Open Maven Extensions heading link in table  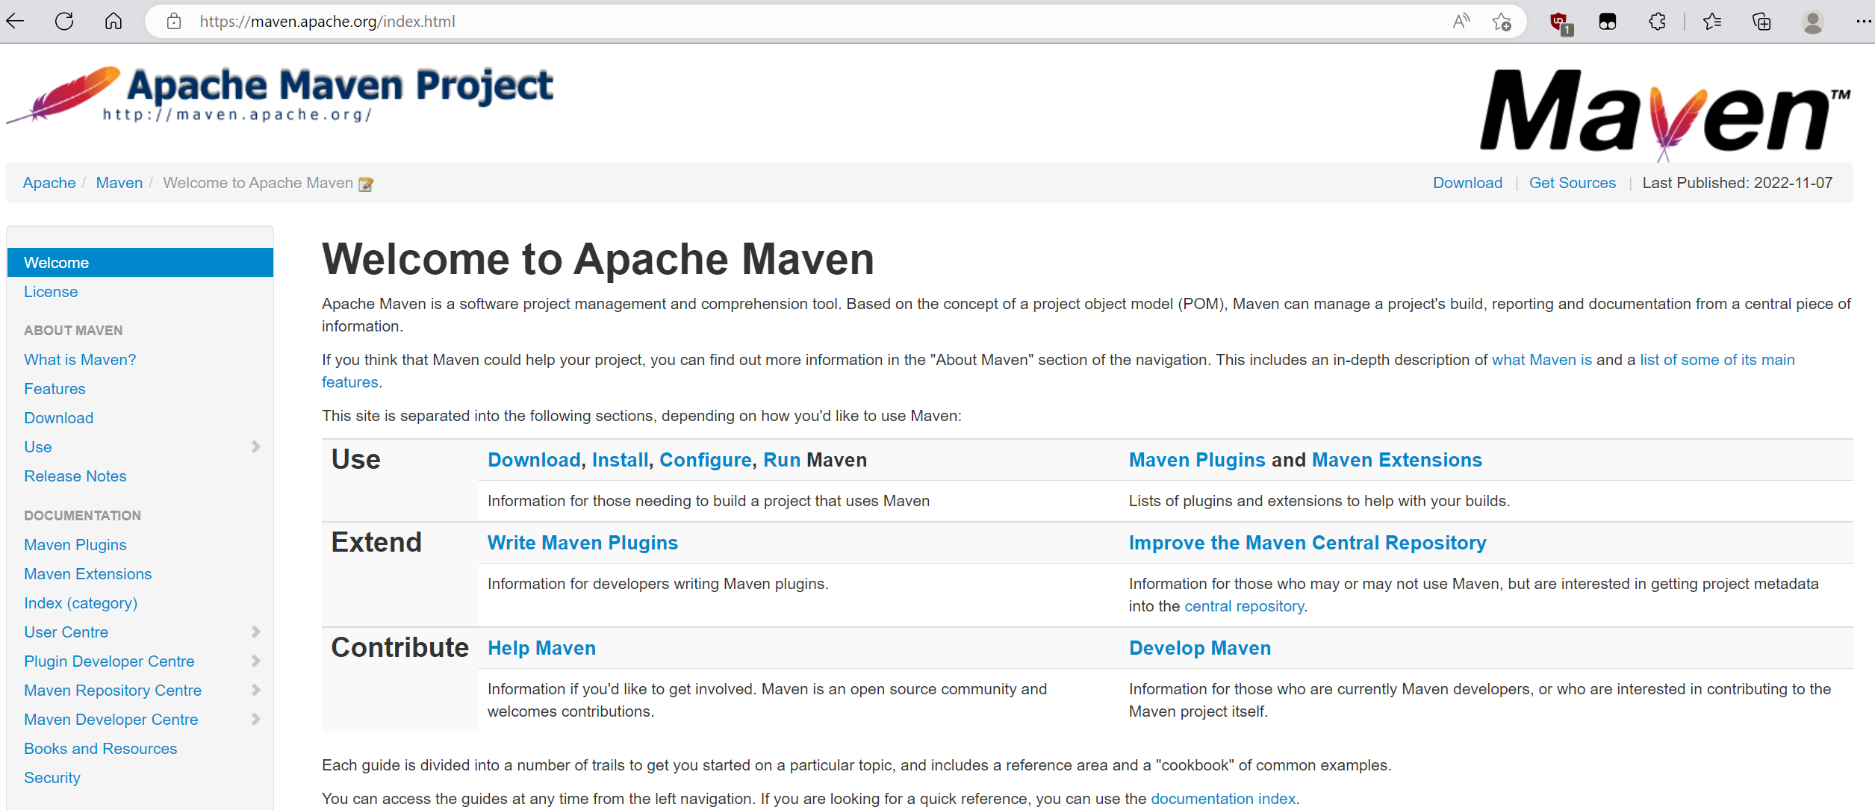point(1397,460)
